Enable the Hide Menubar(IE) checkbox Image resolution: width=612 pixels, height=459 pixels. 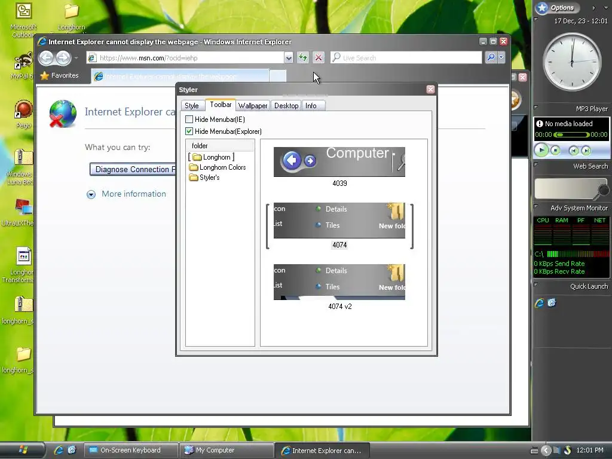[x=189, y=120]
